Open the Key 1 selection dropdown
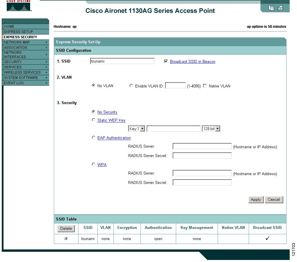This screenshot has height=262, width=297. pos(142,128)
